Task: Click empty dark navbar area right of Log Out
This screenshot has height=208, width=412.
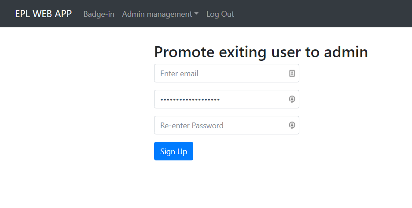Action: 323,14
